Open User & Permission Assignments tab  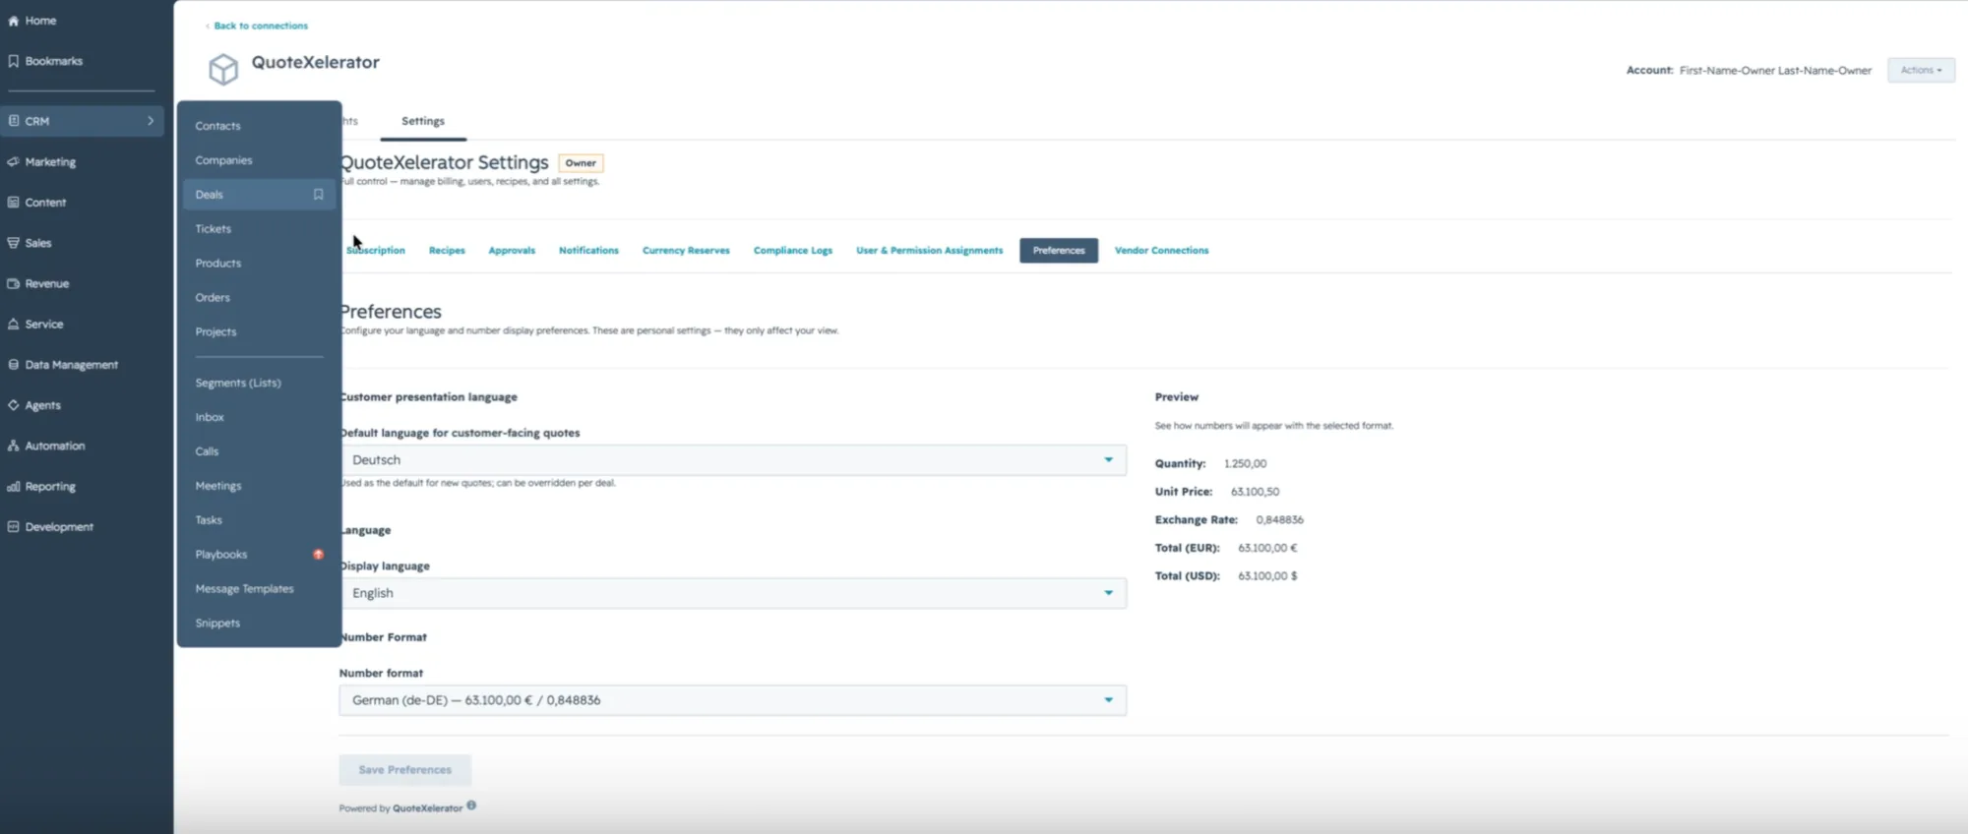point(930,251)
